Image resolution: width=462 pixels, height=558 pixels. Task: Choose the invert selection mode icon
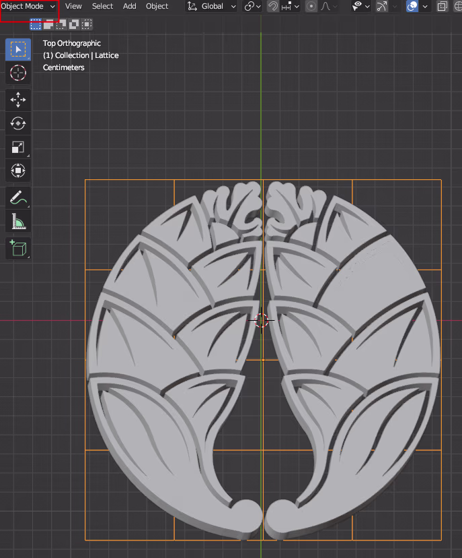pyautogui.click(x=74, y=24)
